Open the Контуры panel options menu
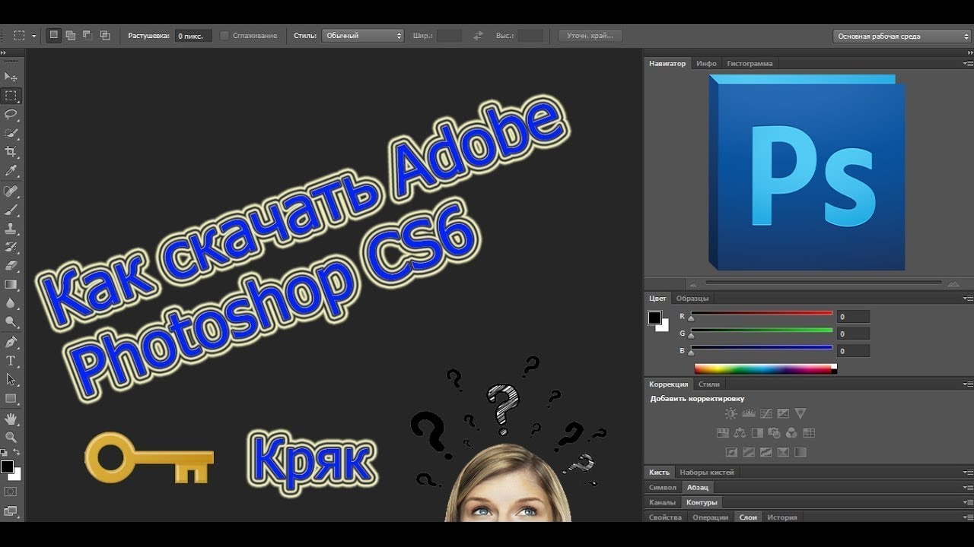 point(967,502)
